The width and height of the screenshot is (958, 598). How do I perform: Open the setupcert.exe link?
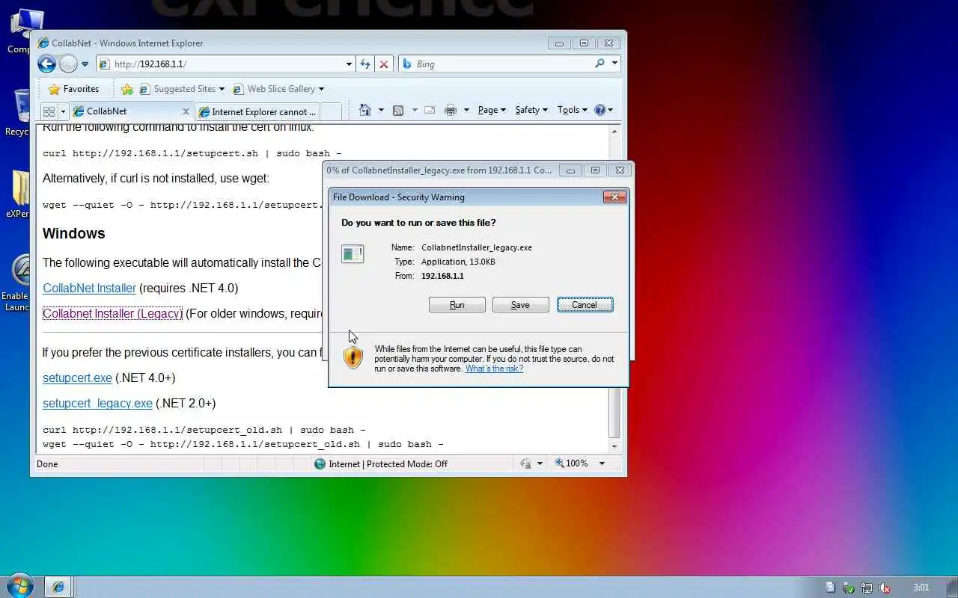pos(77,377)
